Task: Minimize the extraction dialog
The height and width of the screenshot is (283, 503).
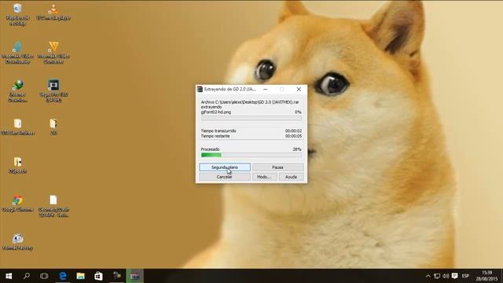Action: pyautogui.click(x=266, y=89)
